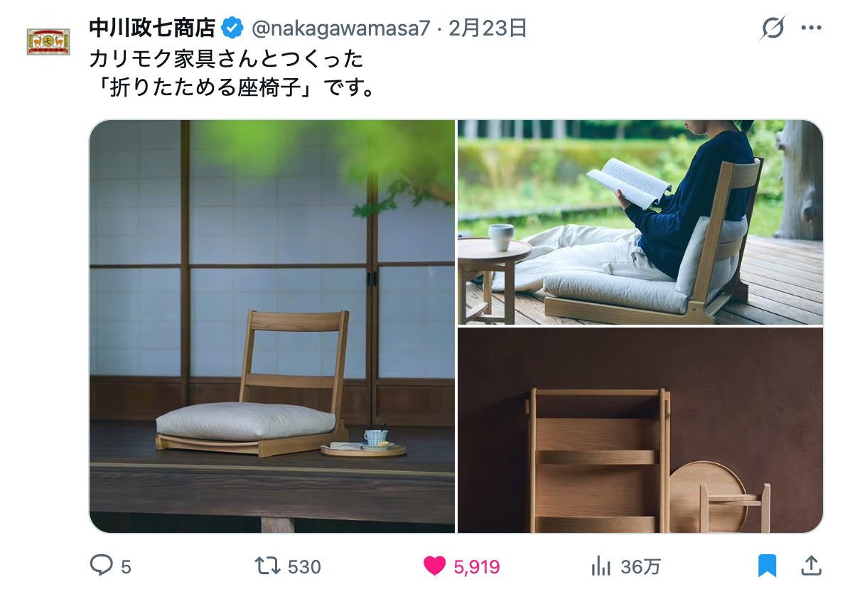
Task: Open the person reading book photo
Action: [x=640, y=222]
